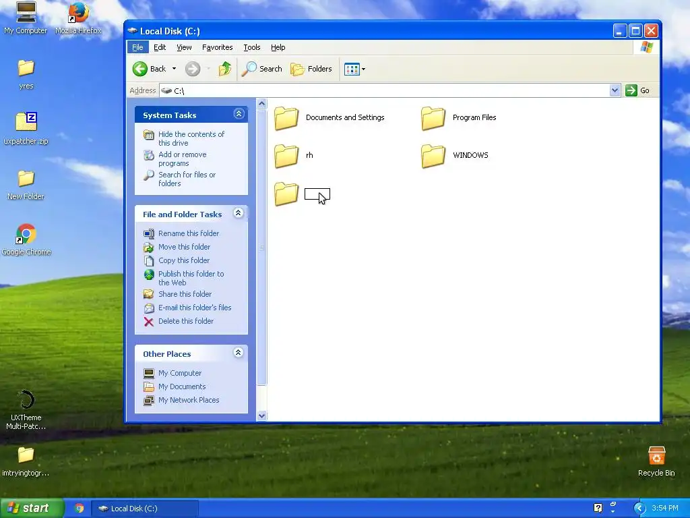Click the green Go button
The width and height of the screenshot is (690, 518).
coord(637,90)
